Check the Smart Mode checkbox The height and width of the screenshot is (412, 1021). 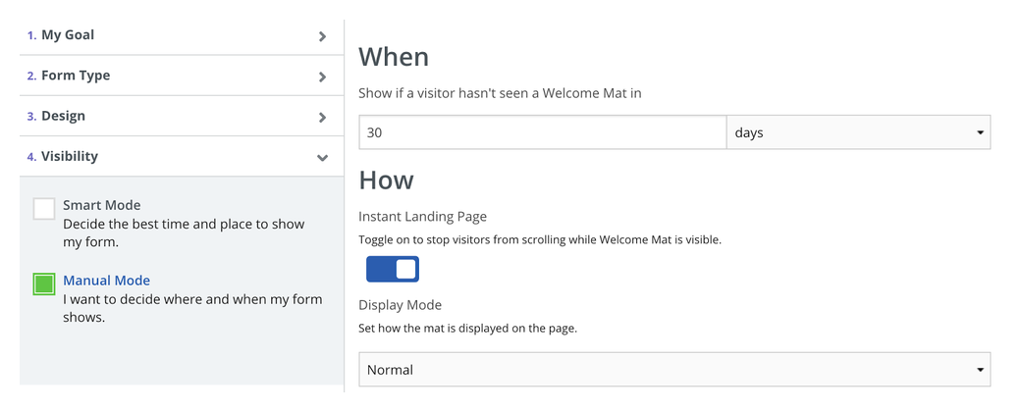point(44,209)
